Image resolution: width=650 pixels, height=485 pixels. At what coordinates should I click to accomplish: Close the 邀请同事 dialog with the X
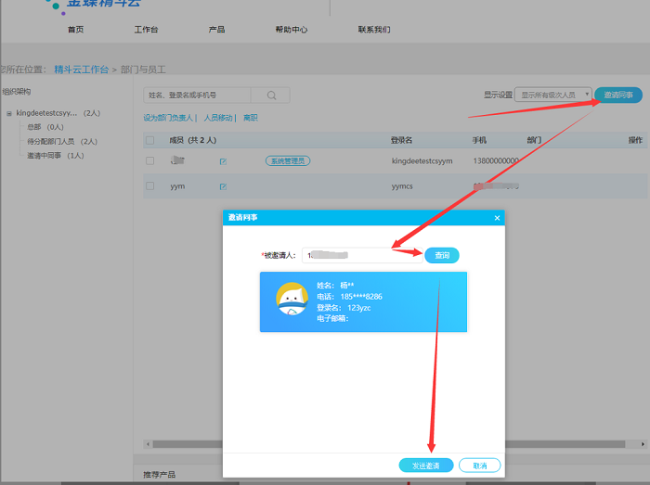pos(497,218)
